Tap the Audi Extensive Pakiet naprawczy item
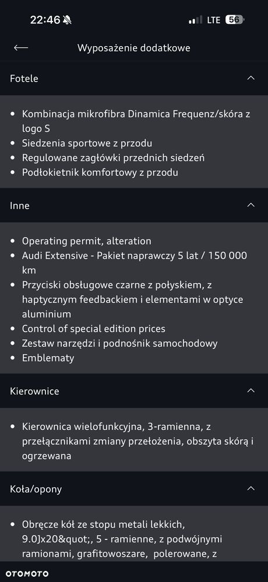This screenshot has width=268, height=582. pos(135,263)
